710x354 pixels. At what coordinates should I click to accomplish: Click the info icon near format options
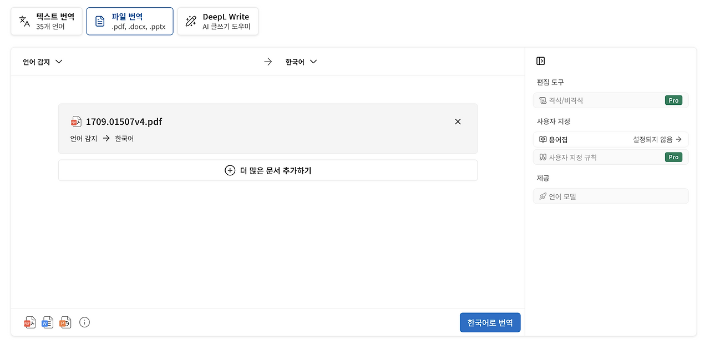(84, 322)
